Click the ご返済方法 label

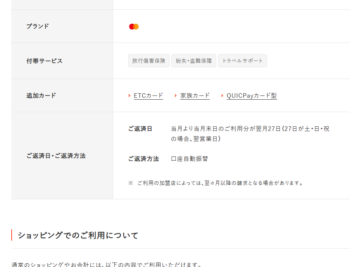[x=144, y=159]
